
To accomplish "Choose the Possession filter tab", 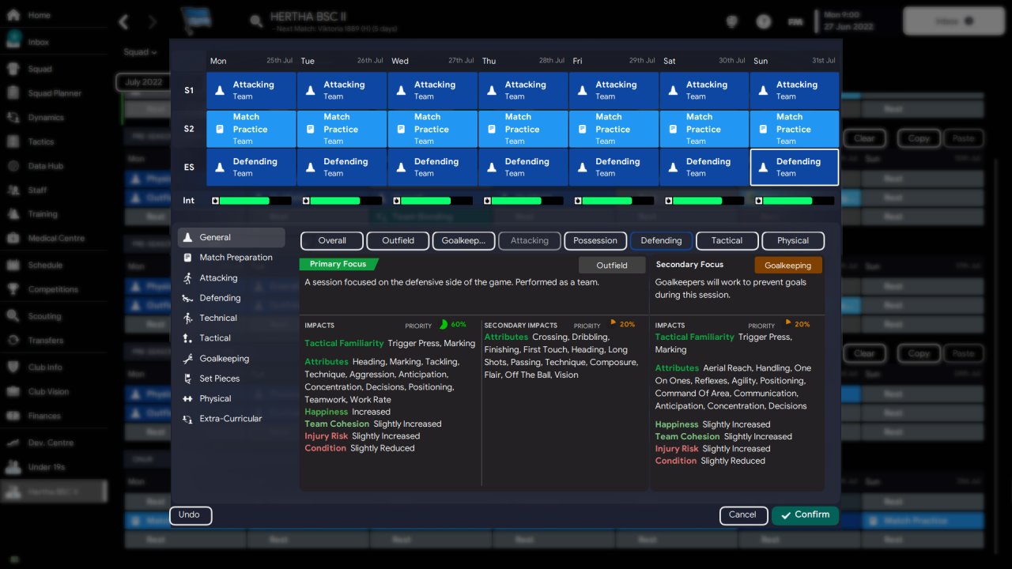I will (595, 241).
